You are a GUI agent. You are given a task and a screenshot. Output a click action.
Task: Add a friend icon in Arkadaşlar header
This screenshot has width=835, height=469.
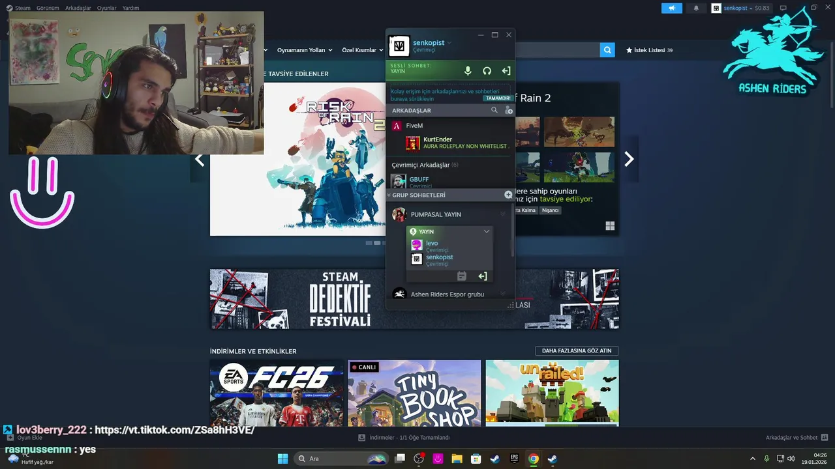tap(508, 110)
